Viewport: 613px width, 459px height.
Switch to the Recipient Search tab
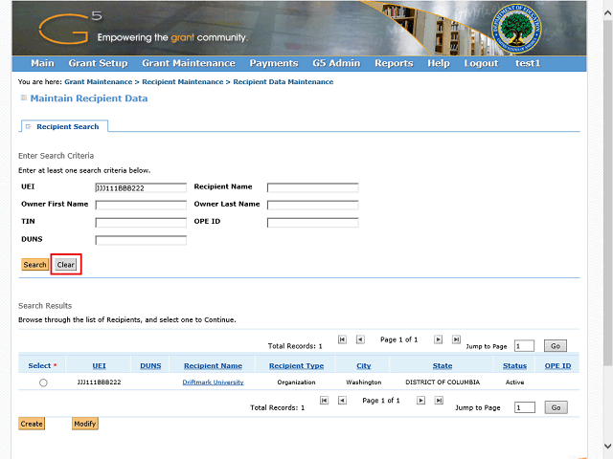coord(64,126)
